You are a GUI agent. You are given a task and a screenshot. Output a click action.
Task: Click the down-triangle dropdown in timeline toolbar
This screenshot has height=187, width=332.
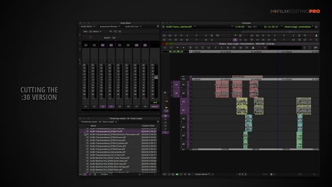pos(177,48)
